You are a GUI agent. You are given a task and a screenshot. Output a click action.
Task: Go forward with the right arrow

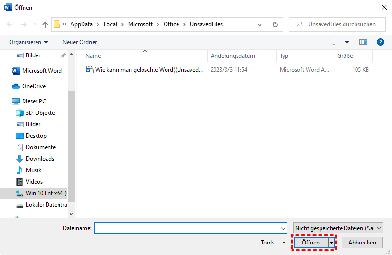(24, 24)
